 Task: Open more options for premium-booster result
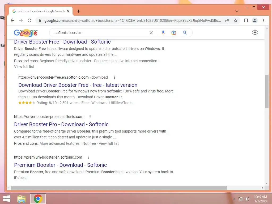89,157
